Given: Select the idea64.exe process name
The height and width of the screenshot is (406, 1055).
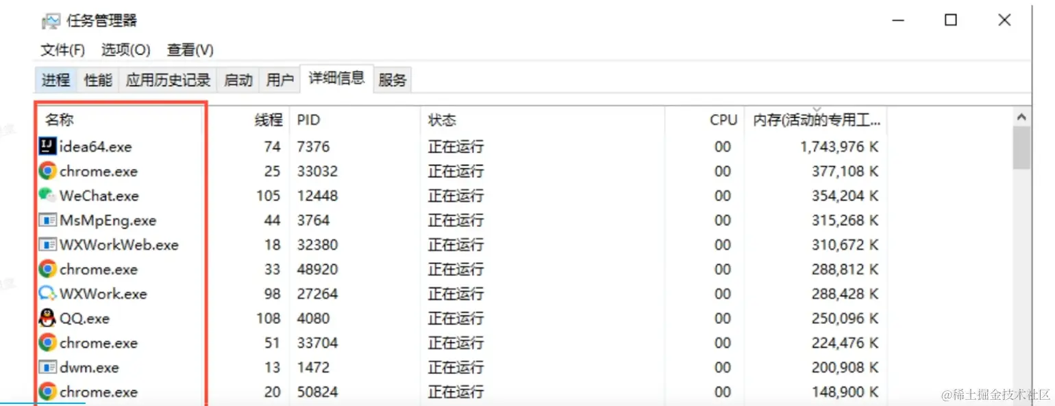Looking at the screenshot, I should [x=95, y=146].
